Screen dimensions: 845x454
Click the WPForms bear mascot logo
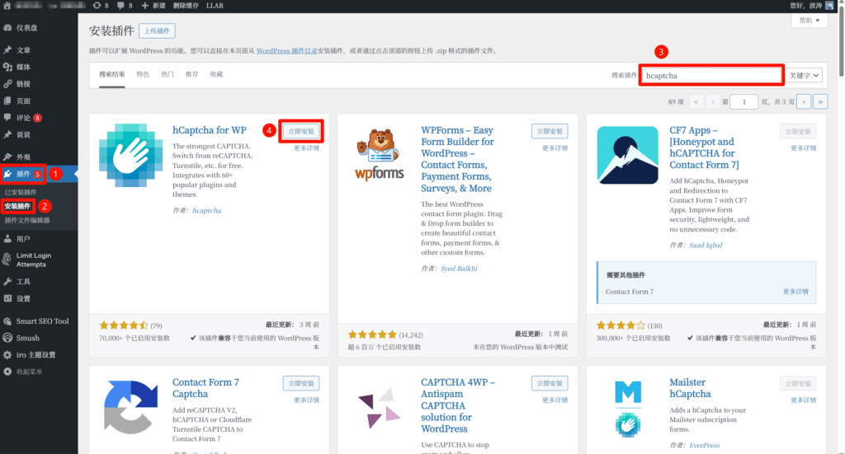point(379,156)
